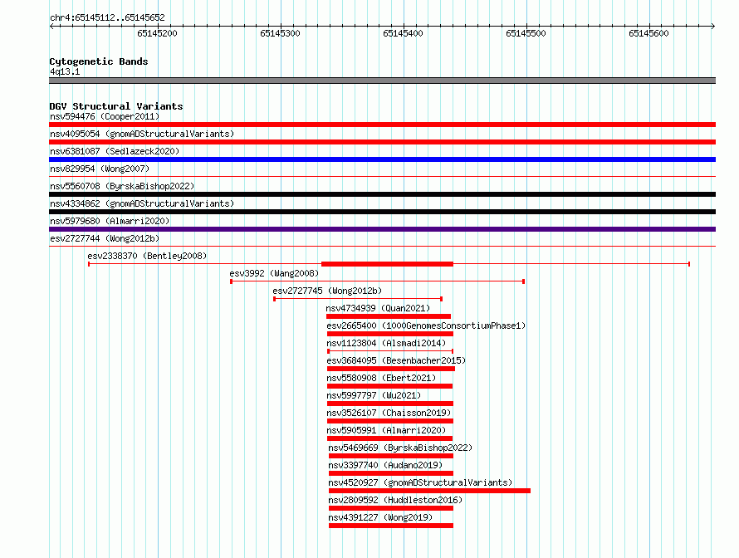The width and height of the screenshot is (739, 558).
Task: Click the 65145200 ruler position
Action: point(158,33)
